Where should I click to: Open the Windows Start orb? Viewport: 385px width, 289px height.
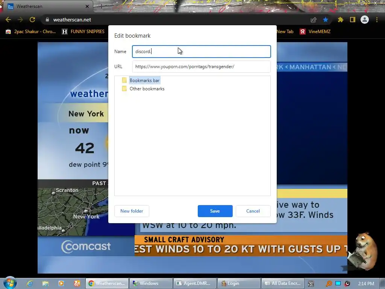pos(10,283)
